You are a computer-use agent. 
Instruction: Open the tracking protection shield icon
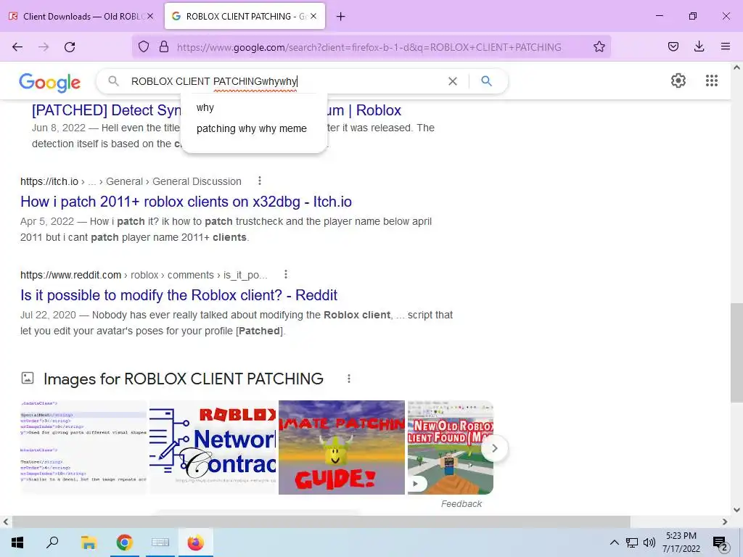tap(144, 46)
